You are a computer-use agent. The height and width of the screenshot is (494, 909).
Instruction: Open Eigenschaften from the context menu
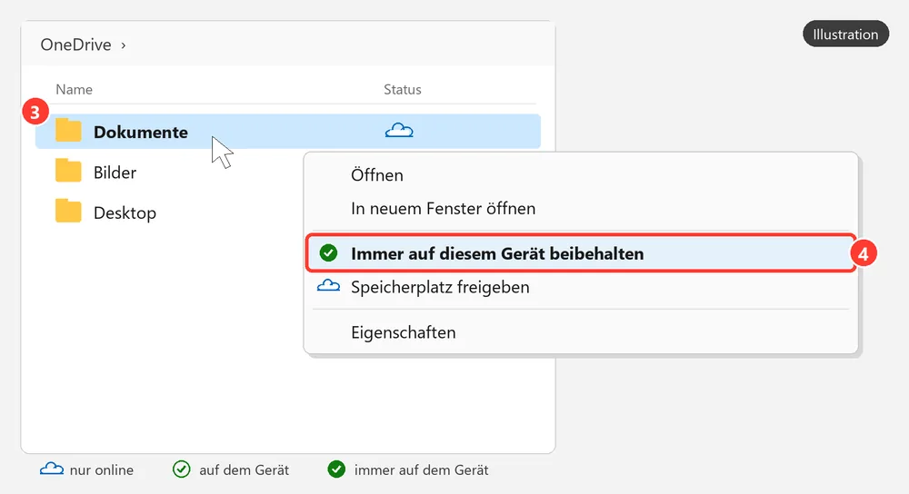pyautogui.click(x=581, y=332)
